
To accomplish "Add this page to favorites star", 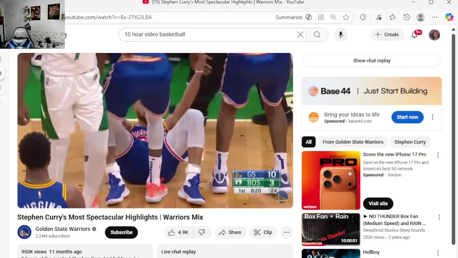I will 346,17.
